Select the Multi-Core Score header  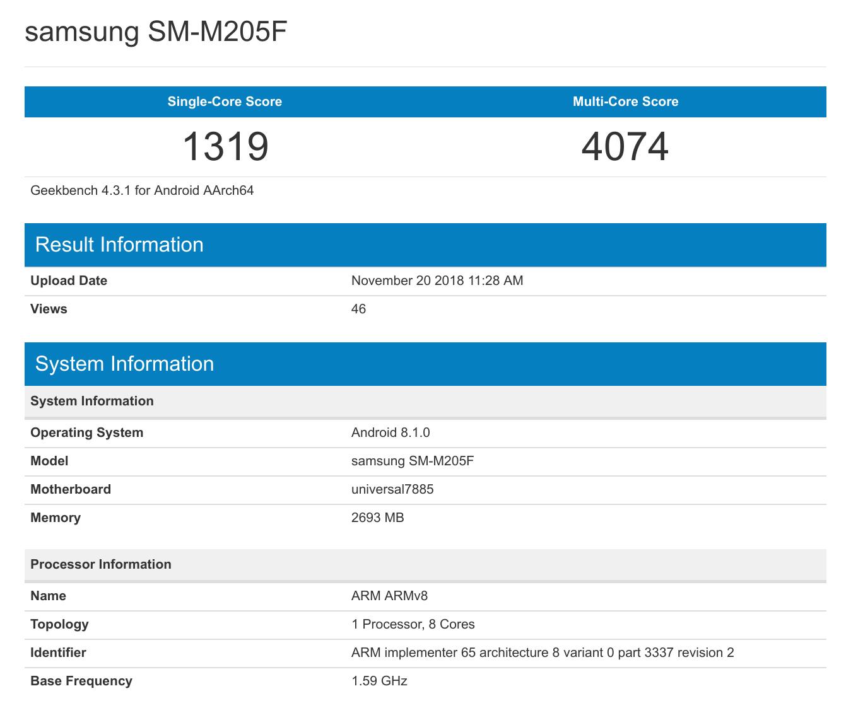625,102
